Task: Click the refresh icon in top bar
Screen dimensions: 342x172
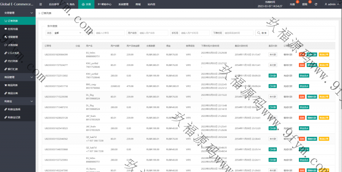Action: pos(316,4)
